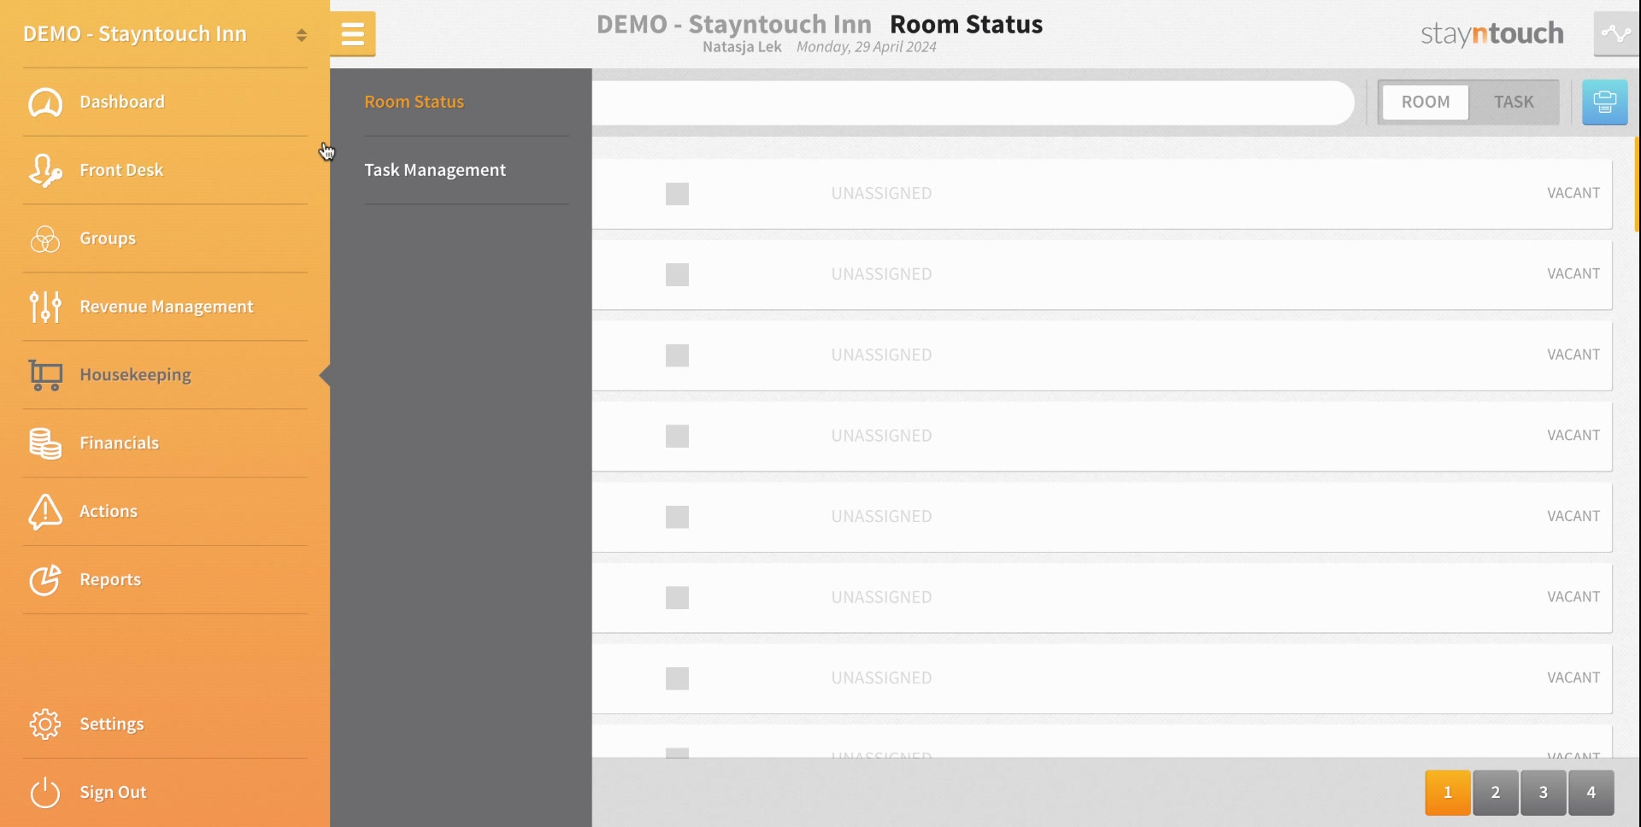Tick checkbox in sixth room row
This screenshot has height=827, width=1641.
[677, 598]
